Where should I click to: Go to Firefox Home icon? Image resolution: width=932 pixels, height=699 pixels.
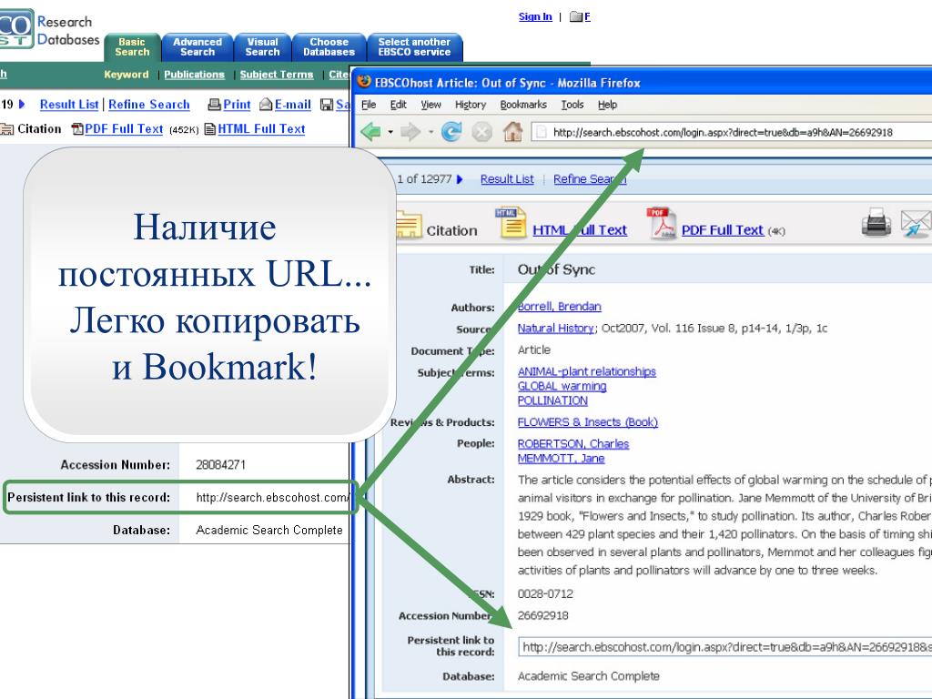[513, 131]
